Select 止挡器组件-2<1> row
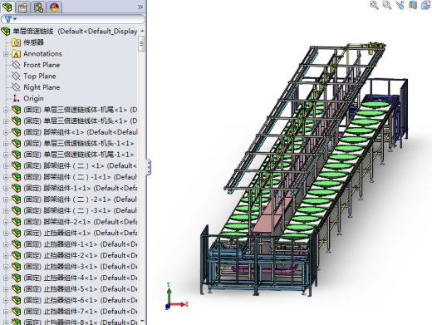Viewport: 432px width, 325px height. pos(81,255)
